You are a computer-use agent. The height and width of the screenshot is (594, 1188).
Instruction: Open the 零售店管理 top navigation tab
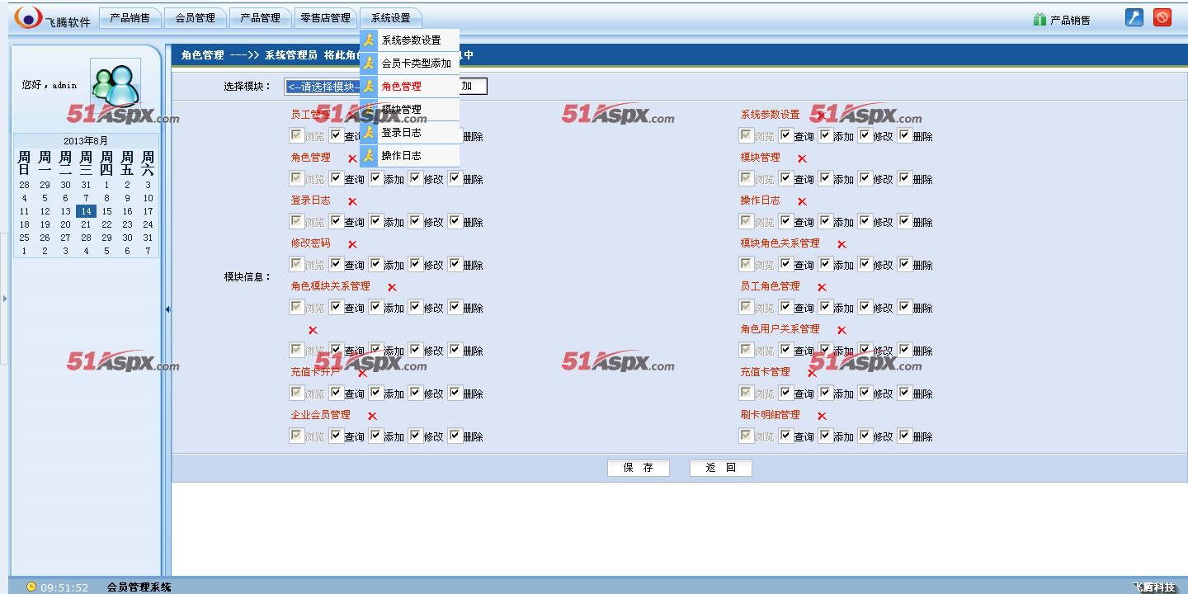(x=326, y=17)
